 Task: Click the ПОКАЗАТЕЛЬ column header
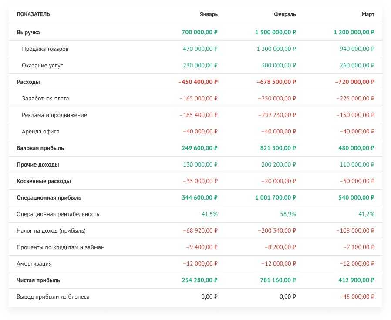click(33, 14)
